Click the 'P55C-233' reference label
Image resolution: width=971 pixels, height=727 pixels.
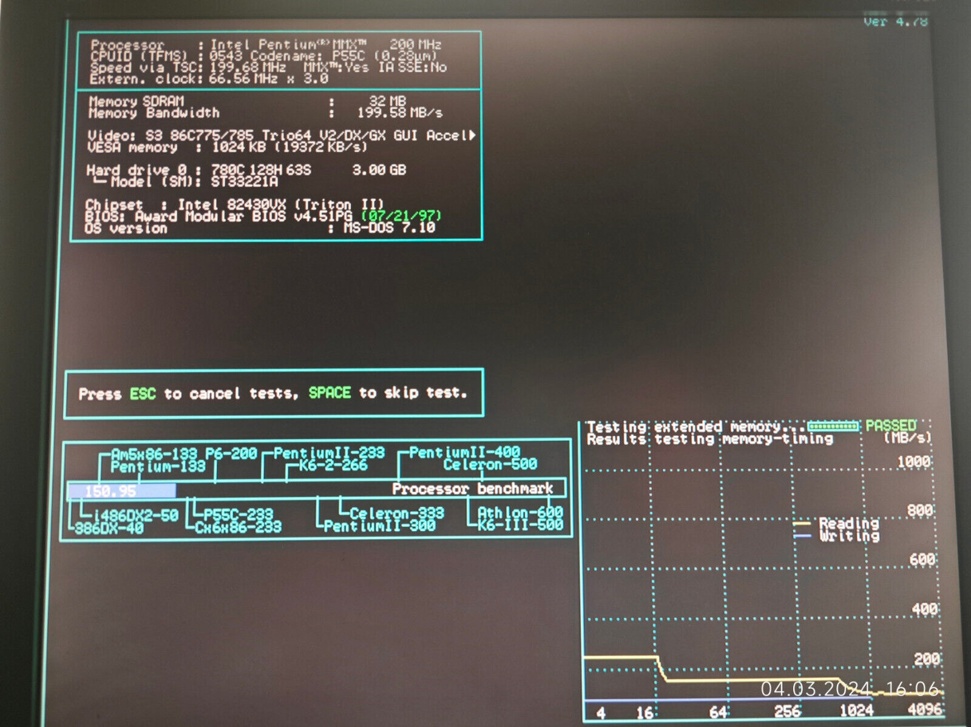point(238,515)
